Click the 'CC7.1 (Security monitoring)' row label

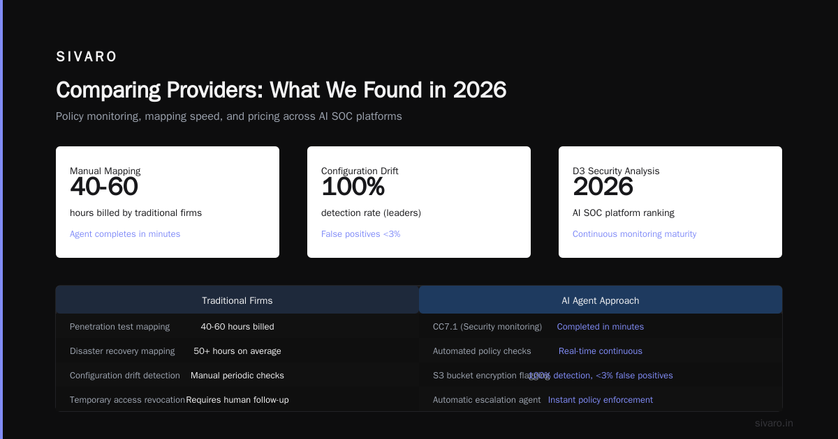[487, 327]
